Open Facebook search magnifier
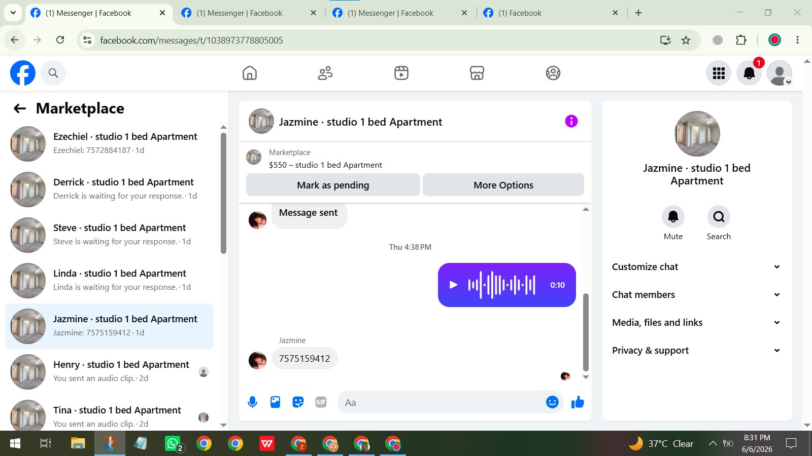Screen dimensions: 812x456 (53, 73)
